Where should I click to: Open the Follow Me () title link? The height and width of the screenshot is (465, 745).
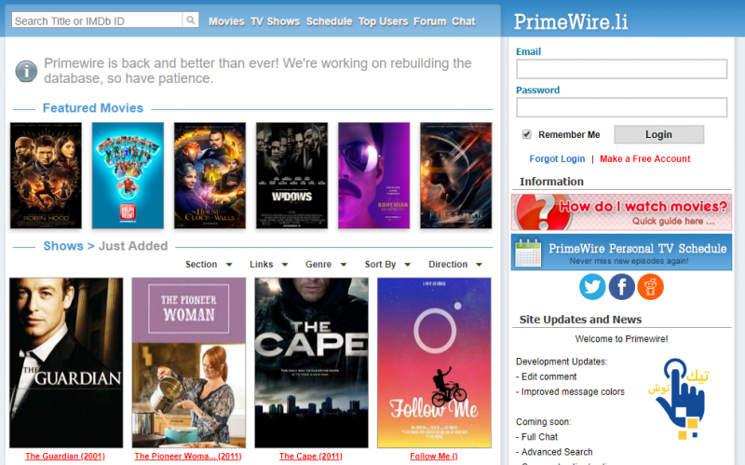tap(434, 456)
